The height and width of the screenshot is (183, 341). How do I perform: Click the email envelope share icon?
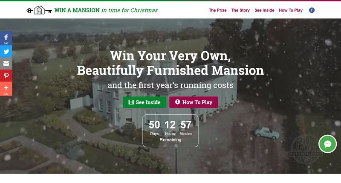coord(6,64)
